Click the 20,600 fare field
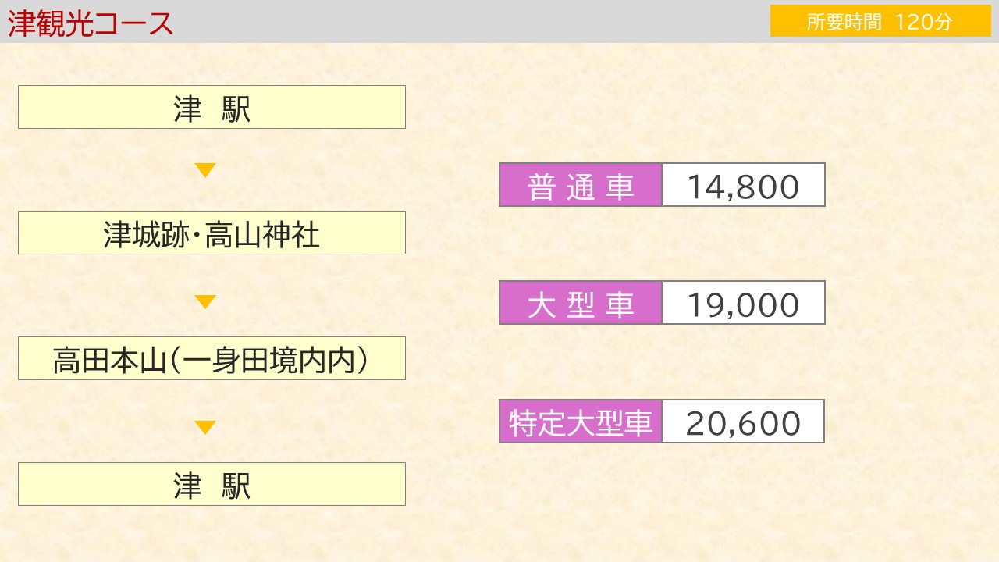Viewport: 999px width, 562px height. tap(744, 421)
